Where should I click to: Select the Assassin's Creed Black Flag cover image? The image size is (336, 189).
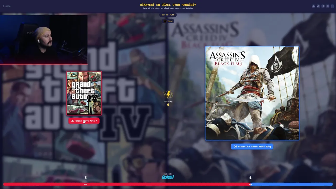tap(252, 93)
